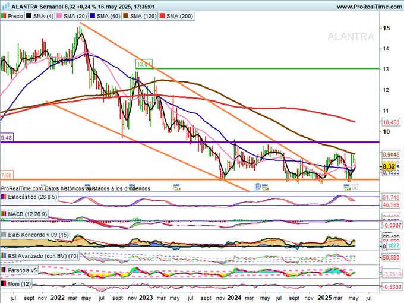Click the dividend event icon near November 2022
Image resolution: width=404 pixels, height=303 pixels.
pos(132,187)
